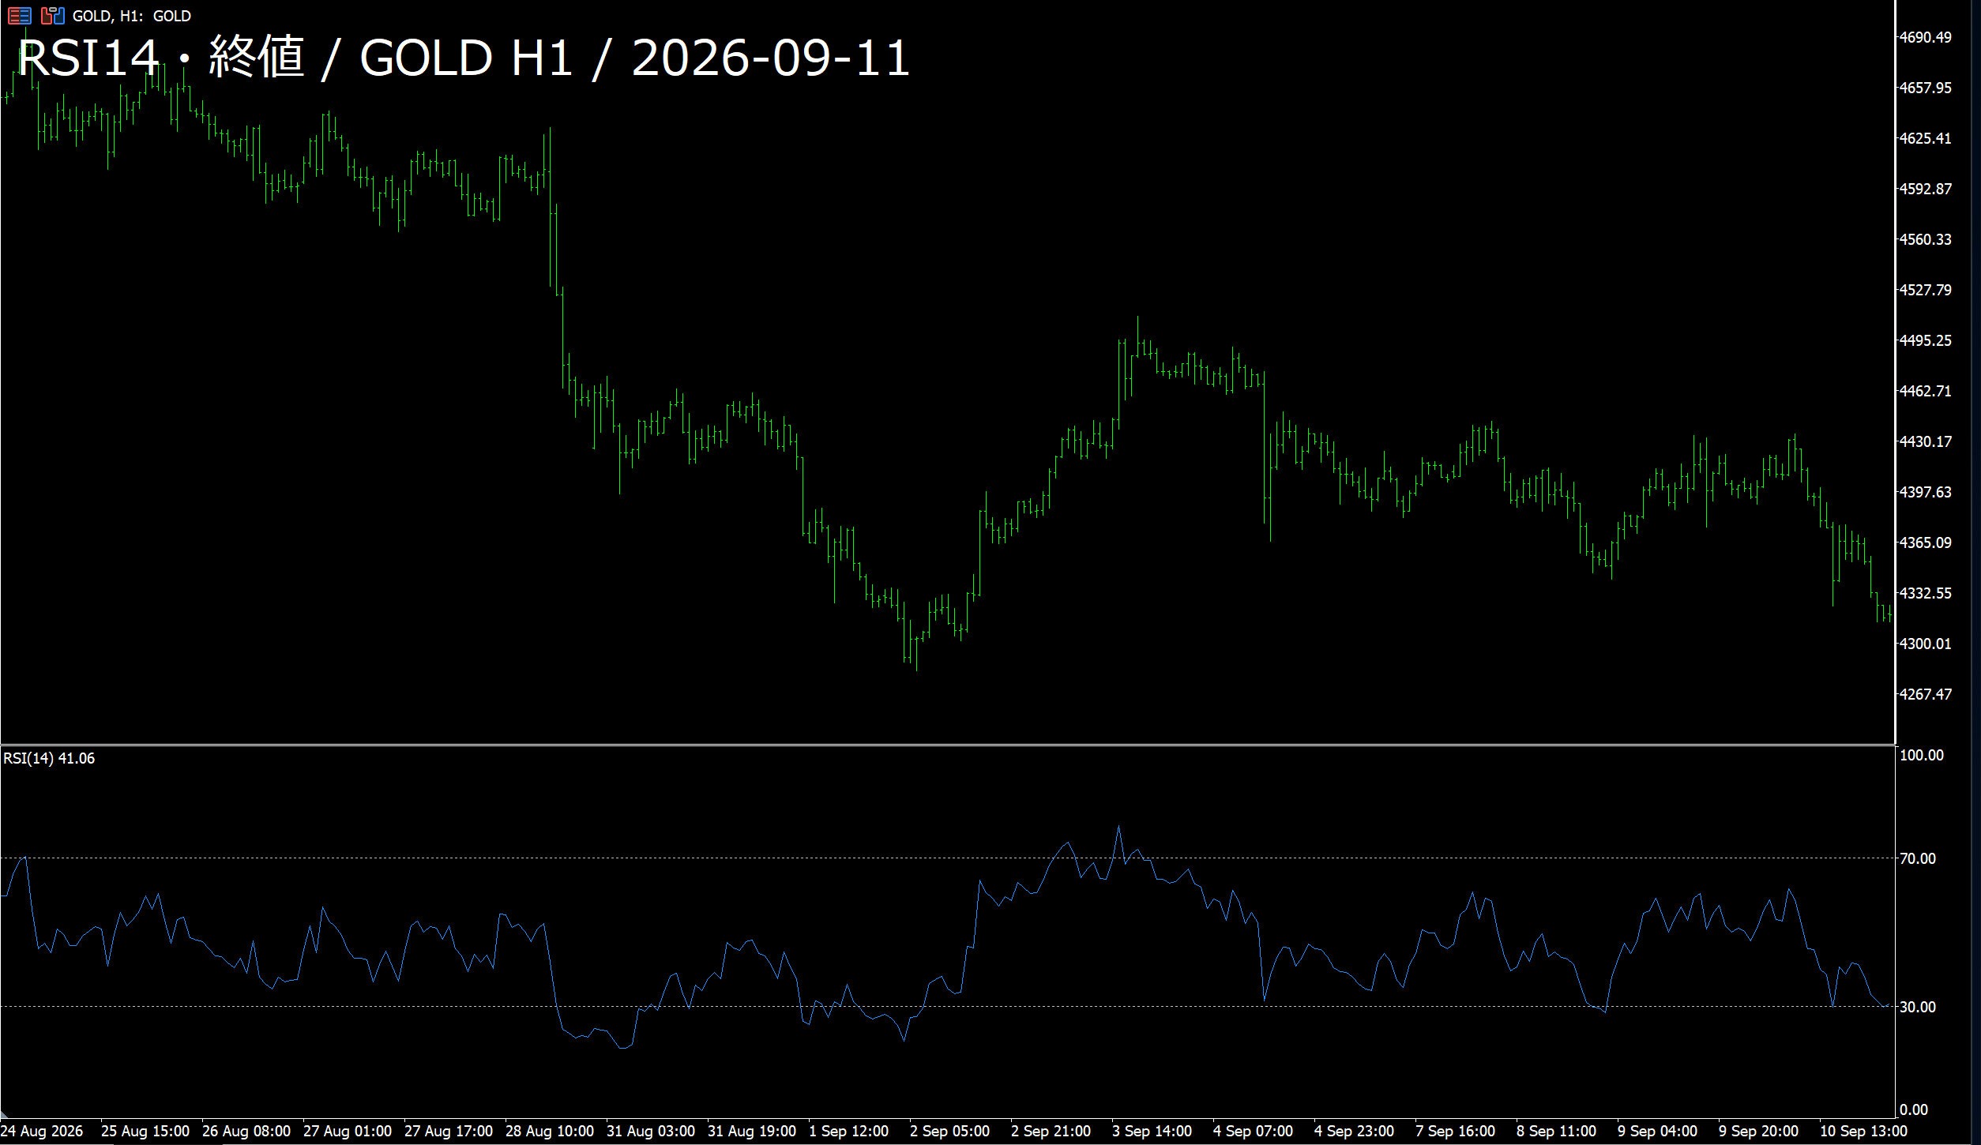Click the 4365.09 price axis label

[x=1925, y=542]
